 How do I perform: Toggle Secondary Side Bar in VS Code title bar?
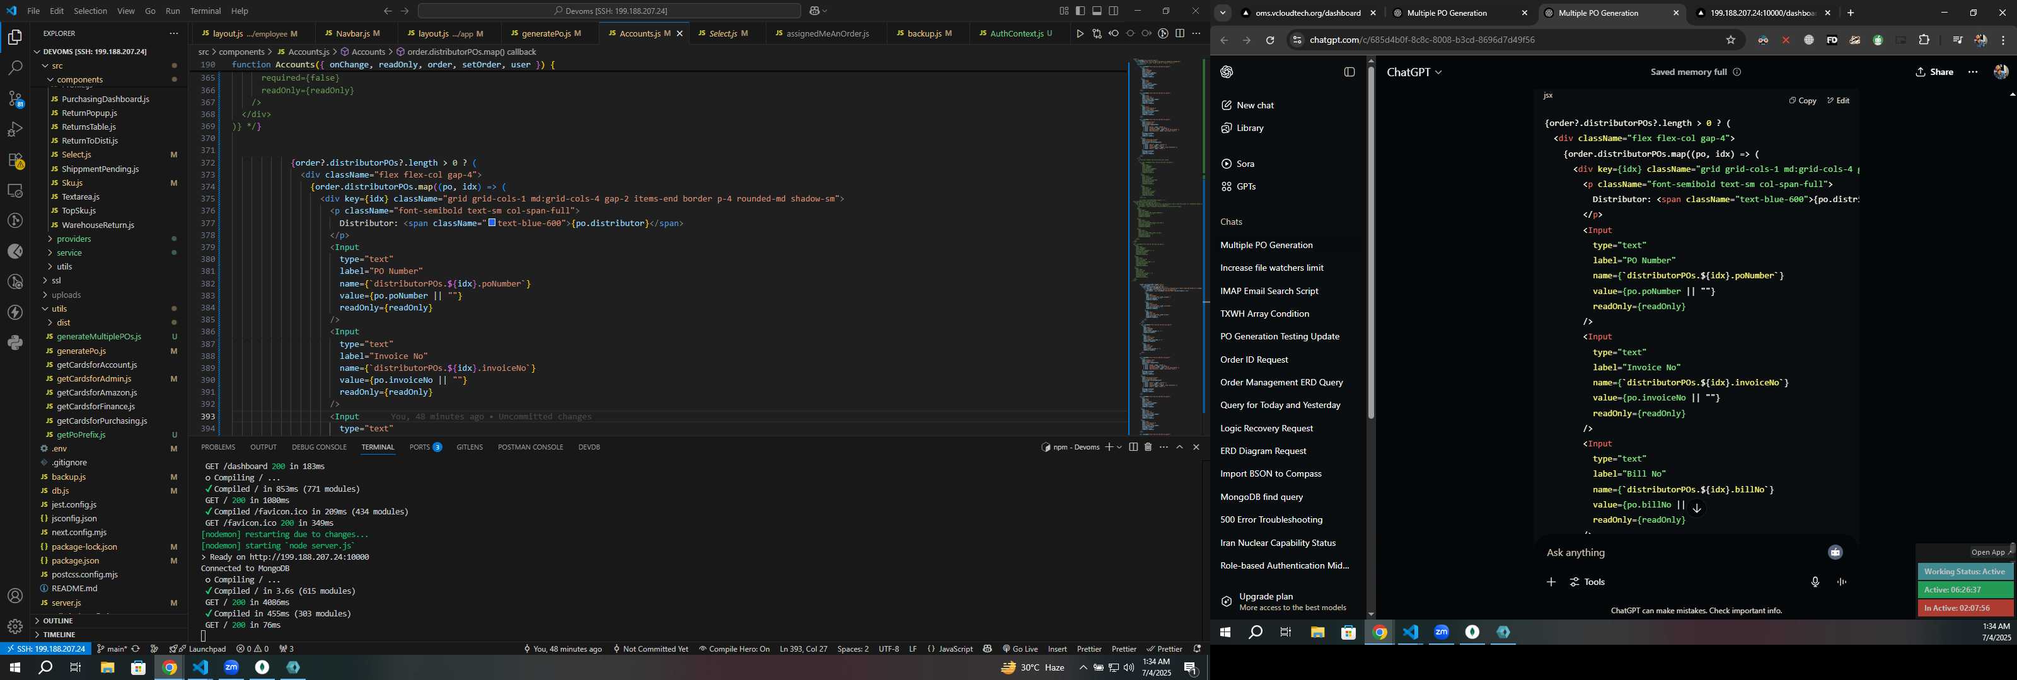coord(1113,11)
